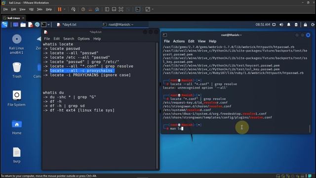Click the log out panel icon
Viewport: 316px width, 178px height.
(x=313, y=25)
